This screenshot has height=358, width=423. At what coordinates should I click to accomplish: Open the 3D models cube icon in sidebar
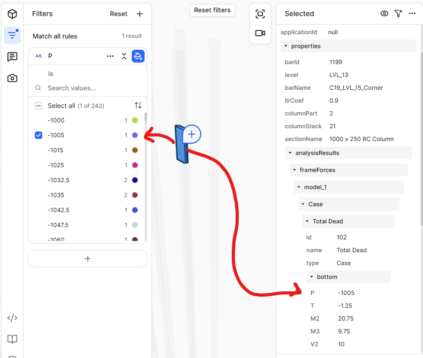click(x=12, y=14)
